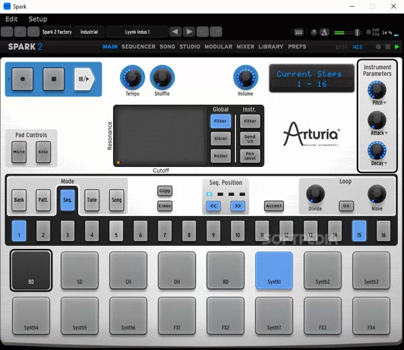Select the Global Slicer button
This screenshot has height=350, width=404.
pos(220,139)
